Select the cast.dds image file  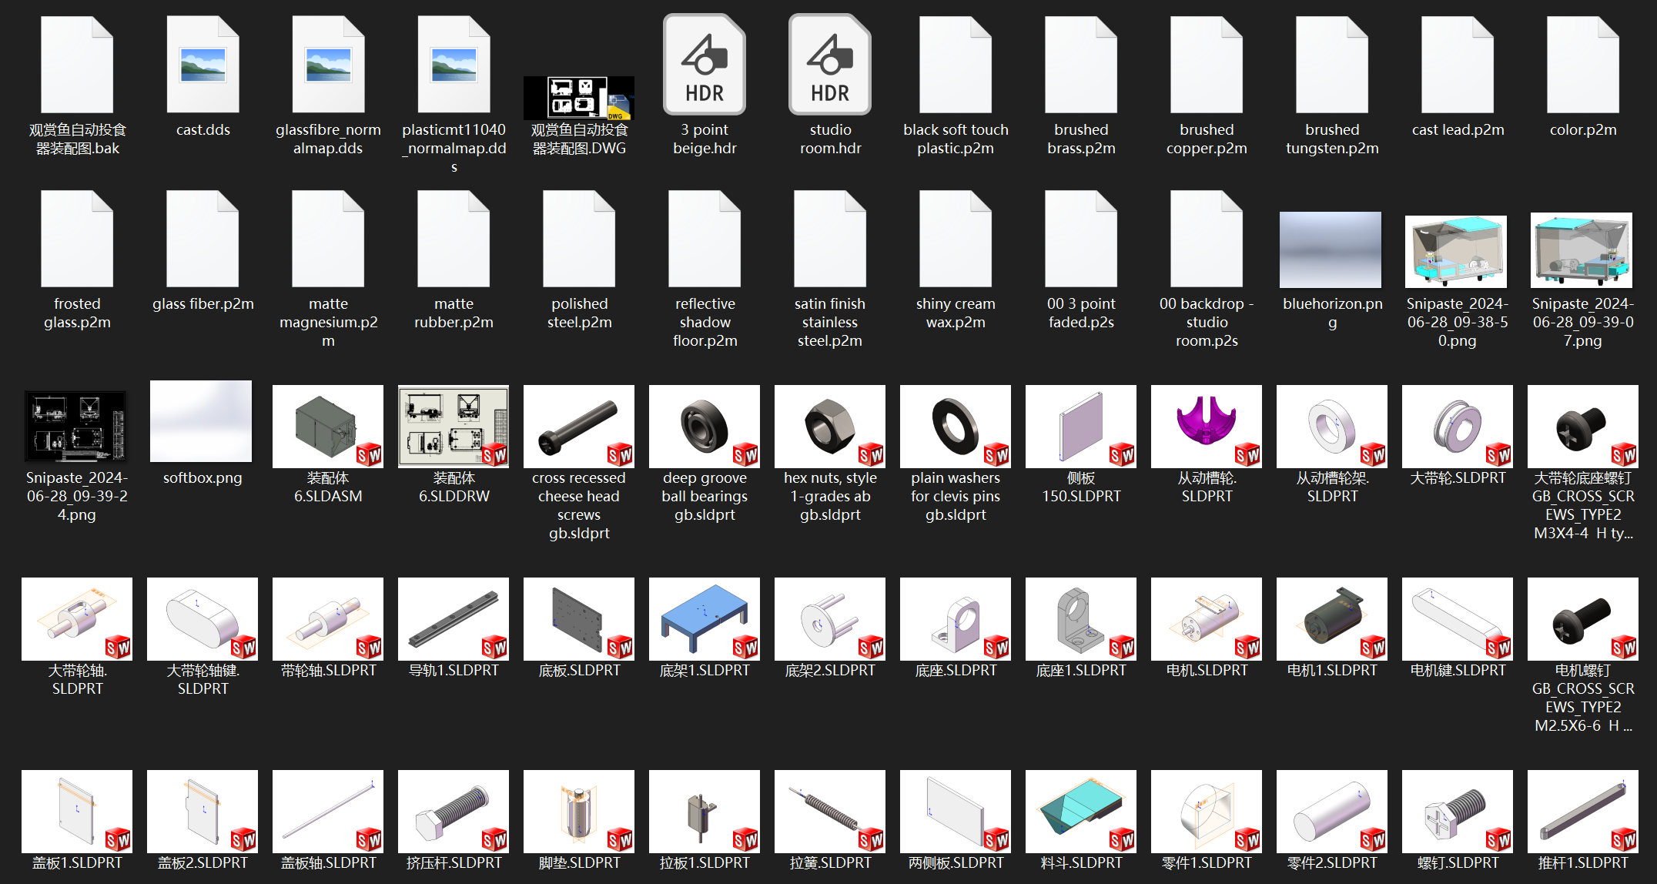[x=203, y=65]
